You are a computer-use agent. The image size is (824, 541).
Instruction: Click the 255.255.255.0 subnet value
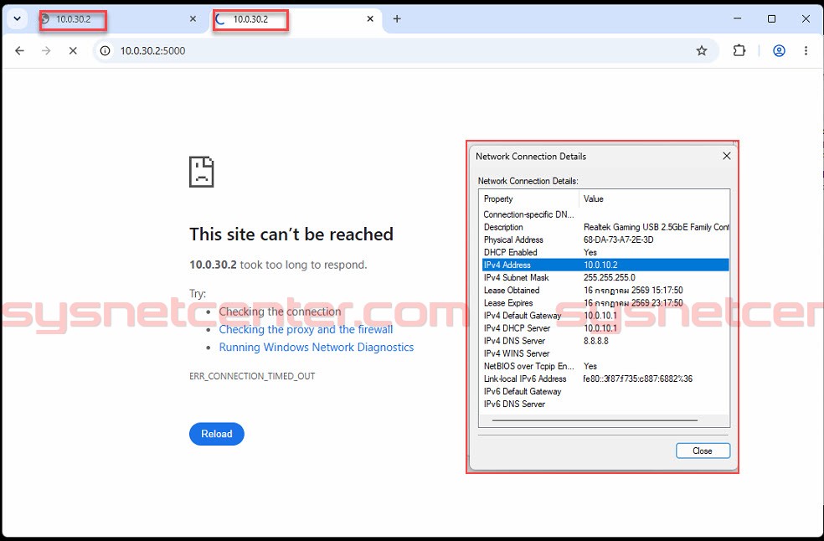(609, 277)
